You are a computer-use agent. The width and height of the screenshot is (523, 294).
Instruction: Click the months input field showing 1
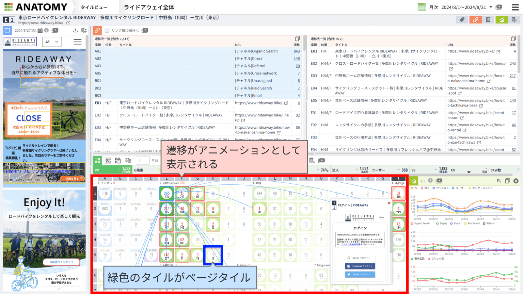(143, 161)
